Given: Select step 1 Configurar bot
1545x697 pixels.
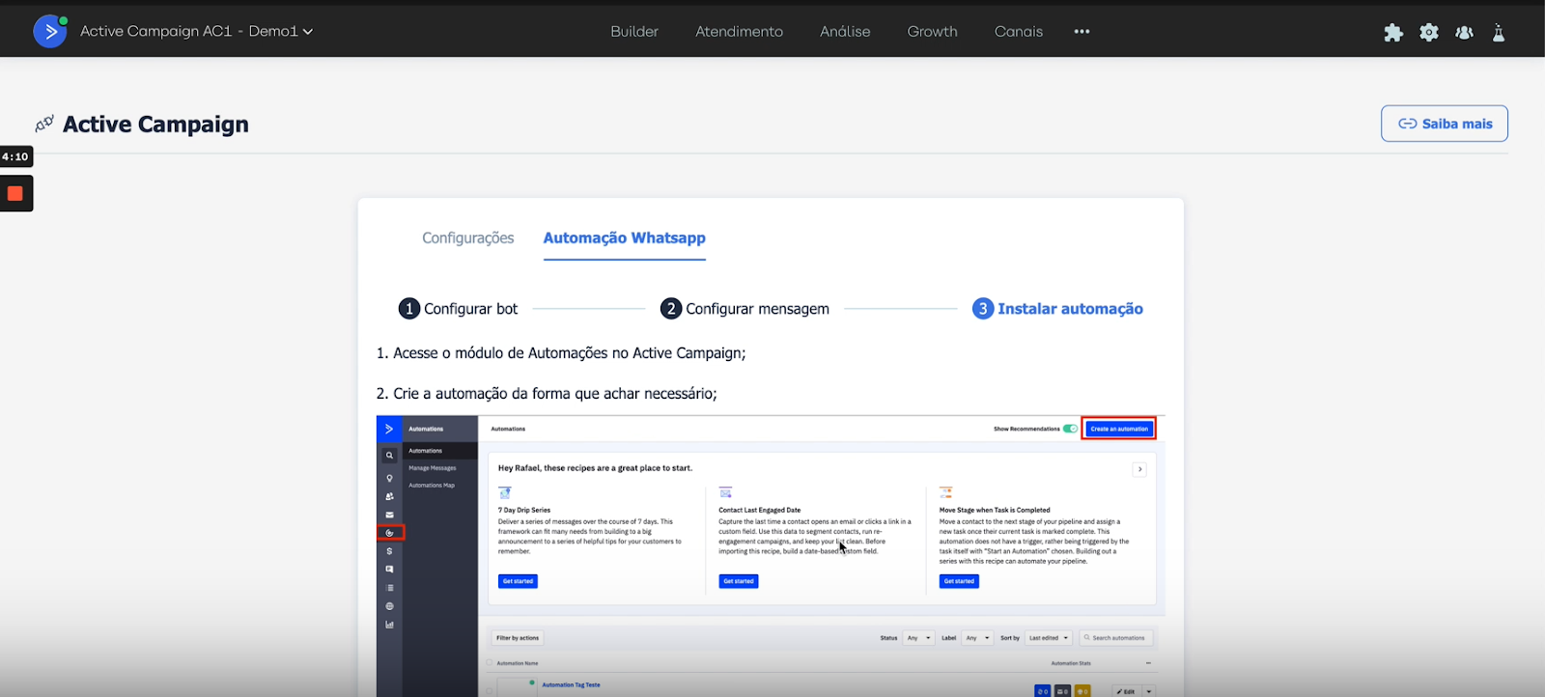Looking at the screenshot, I should click(x=459, y=309).
